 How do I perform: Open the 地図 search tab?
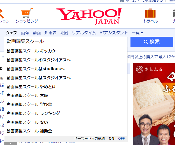tap(64, 33)
